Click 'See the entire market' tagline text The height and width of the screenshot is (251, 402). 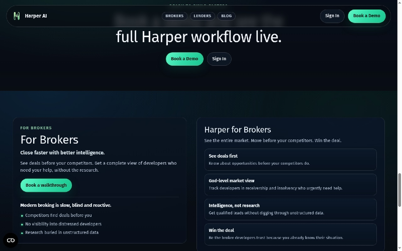tap(273, 141)
